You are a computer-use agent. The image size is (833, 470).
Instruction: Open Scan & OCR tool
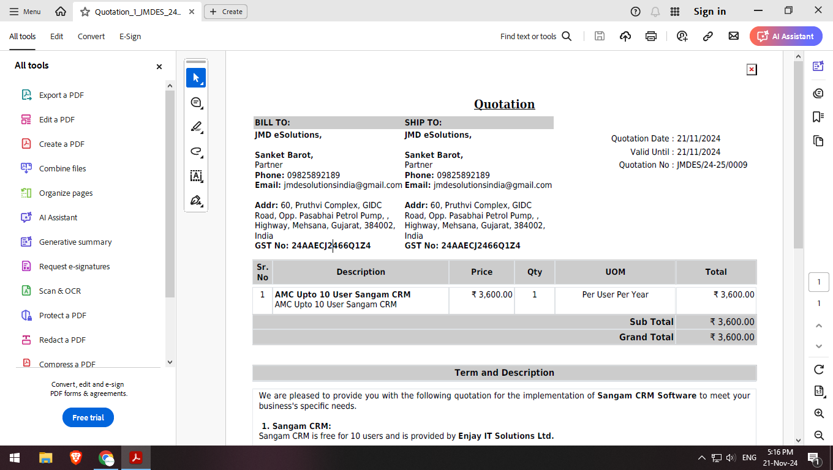coord(60,291)
